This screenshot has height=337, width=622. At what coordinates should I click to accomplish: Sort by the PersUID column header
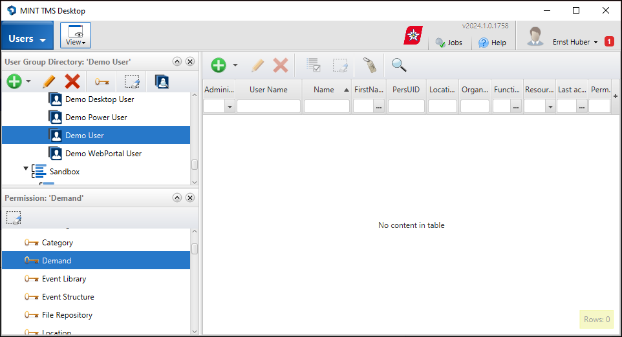(x=406, y=90)
